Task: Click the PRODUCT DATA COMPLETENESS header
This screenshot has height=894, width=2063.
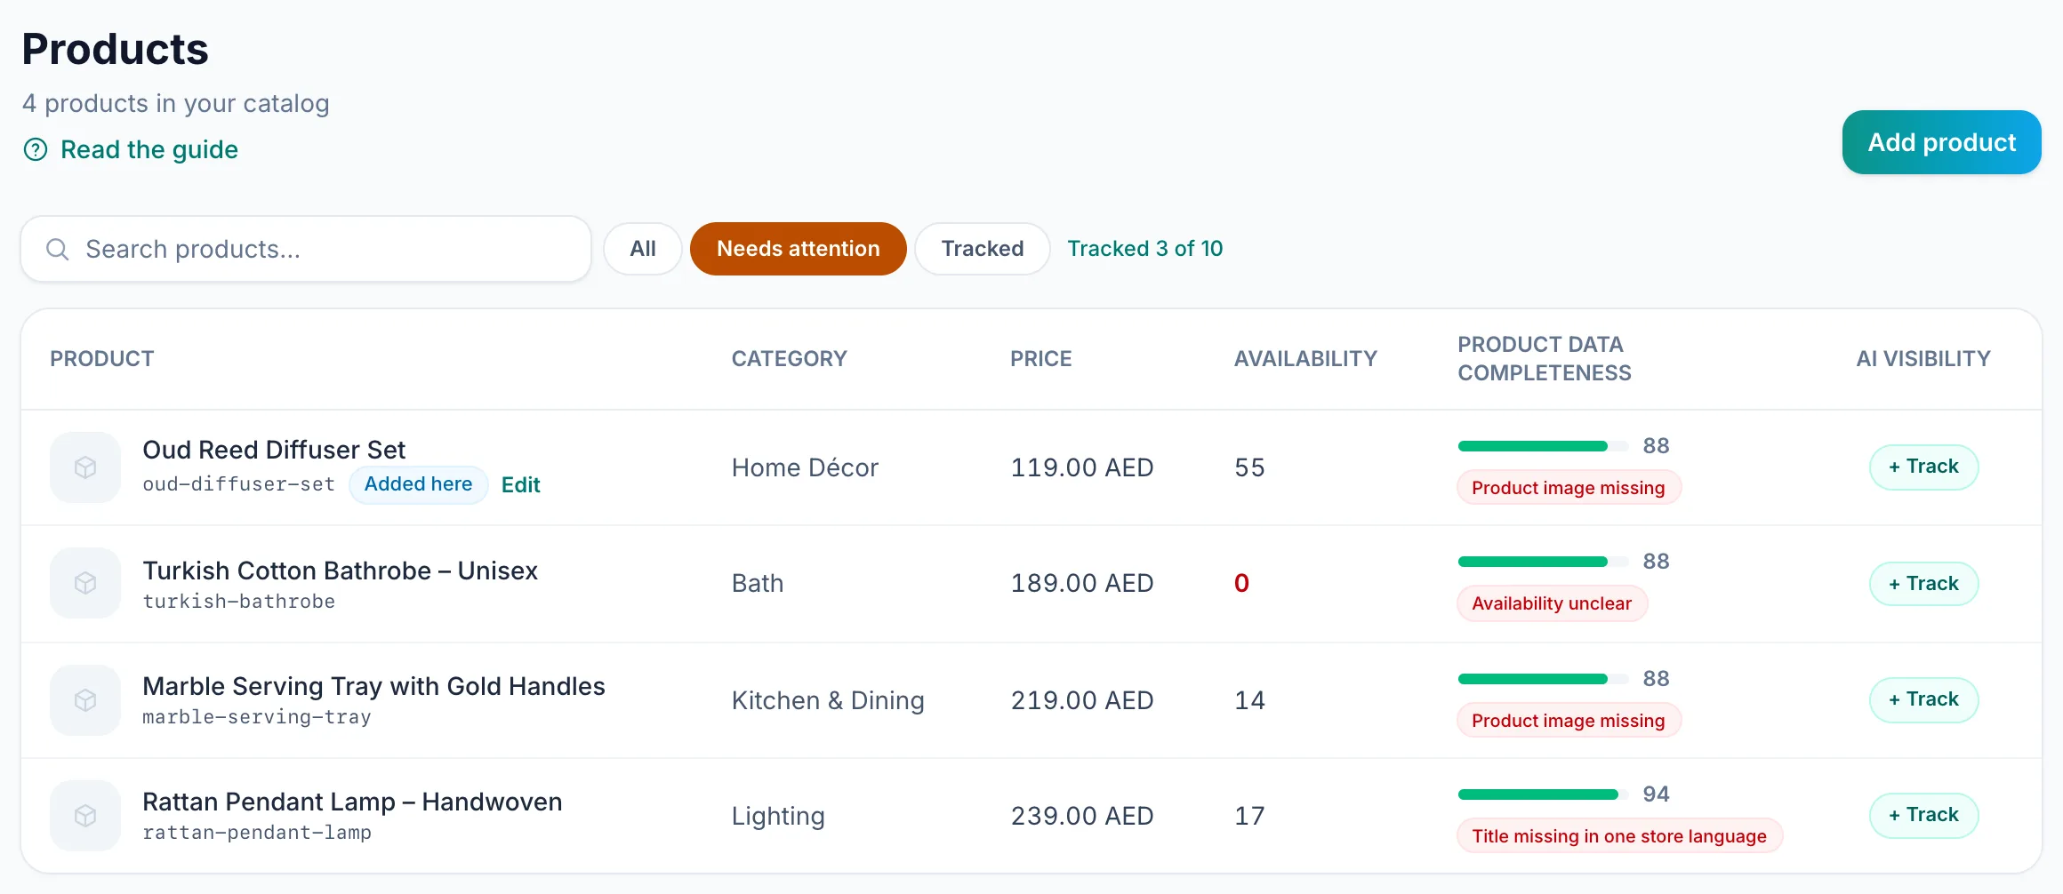Action: (1545, 359)
